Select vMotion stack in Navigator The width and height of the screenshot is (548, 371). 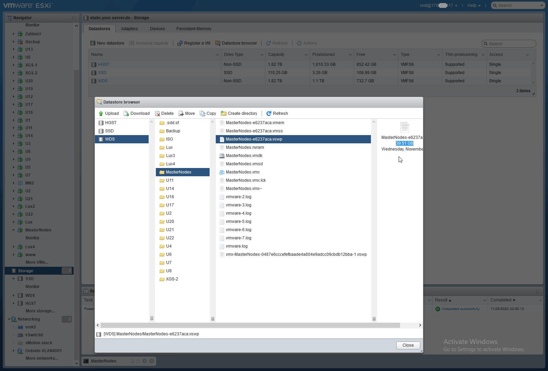coord(39,343)
